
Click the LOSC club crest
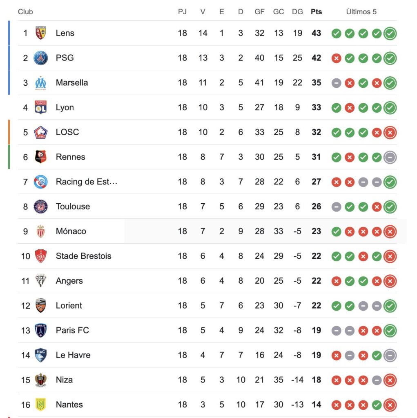coord(40,132)
